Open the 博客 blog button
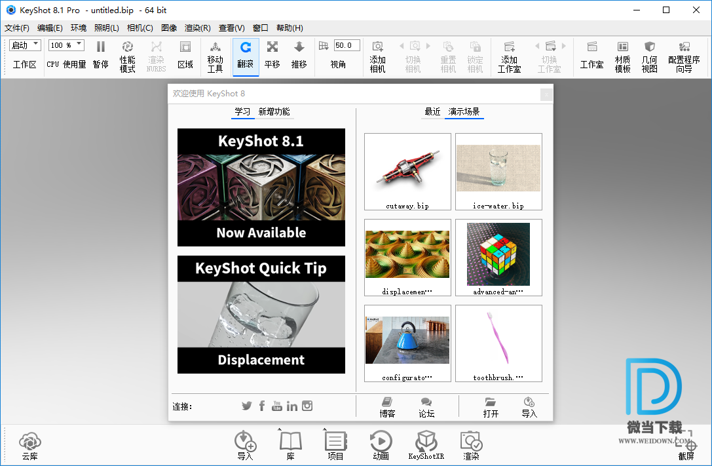Viewport: 712px width, 466px height. point(387,408)
